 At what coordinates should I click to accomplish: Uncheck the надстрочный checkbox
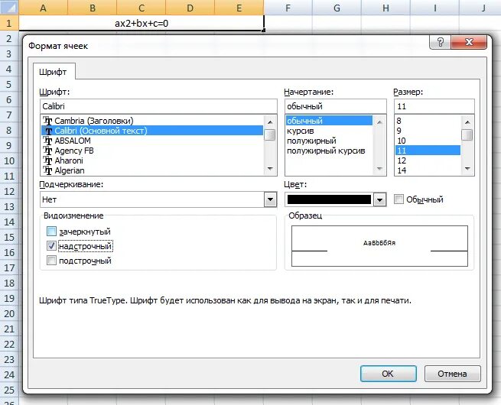[51, 246]
